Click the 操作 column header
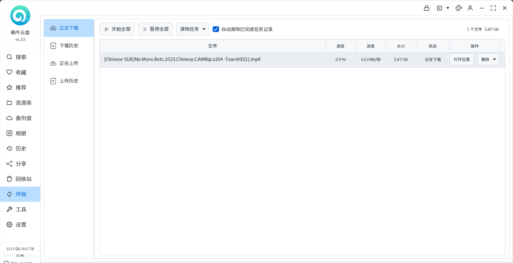 (x=475, y=46)
